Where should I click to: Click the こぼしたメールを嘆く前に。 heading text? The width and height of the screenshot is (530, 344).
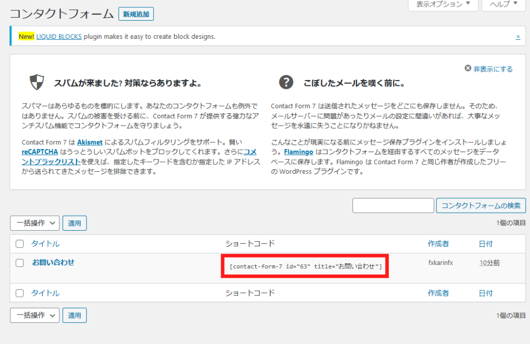[354, 83]
